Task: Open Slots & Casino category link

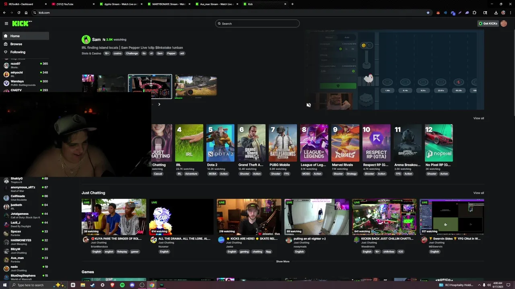Action: [91, 53]
